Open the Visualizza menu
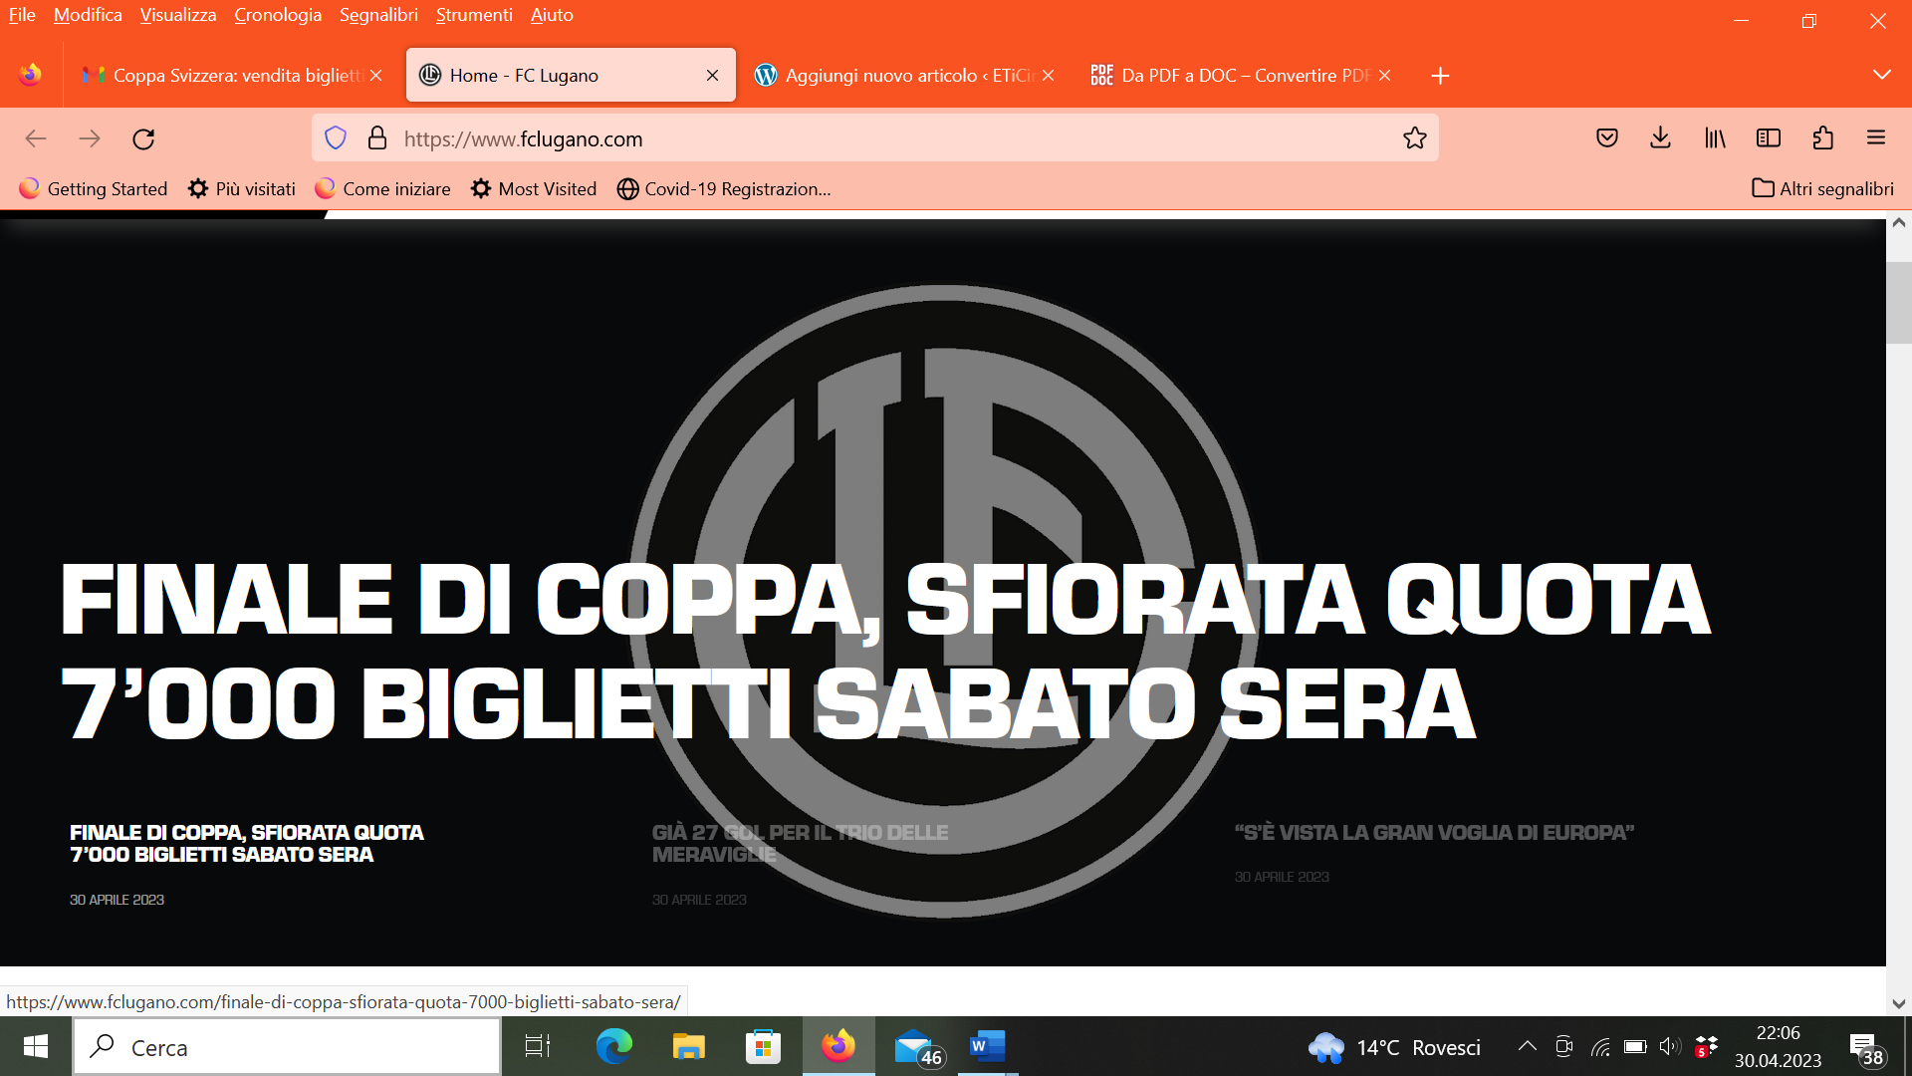 click(178, 15)
